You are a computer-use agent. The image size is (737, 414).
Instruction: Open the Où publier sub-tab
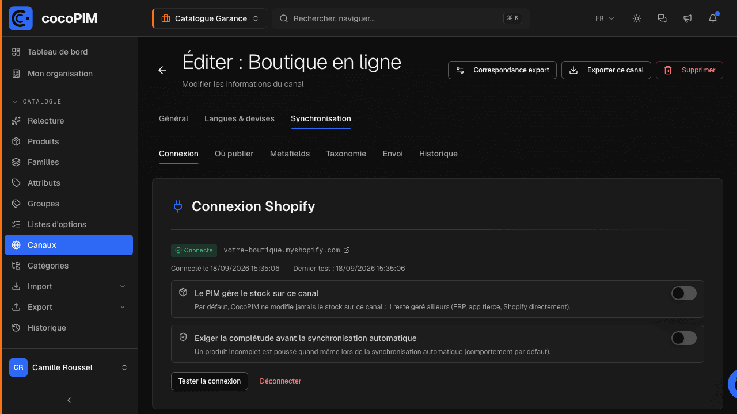(234, 154)
